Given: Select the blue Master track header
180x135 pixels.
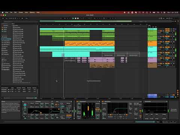Looking at the screenshot, I should click(152, 96).
